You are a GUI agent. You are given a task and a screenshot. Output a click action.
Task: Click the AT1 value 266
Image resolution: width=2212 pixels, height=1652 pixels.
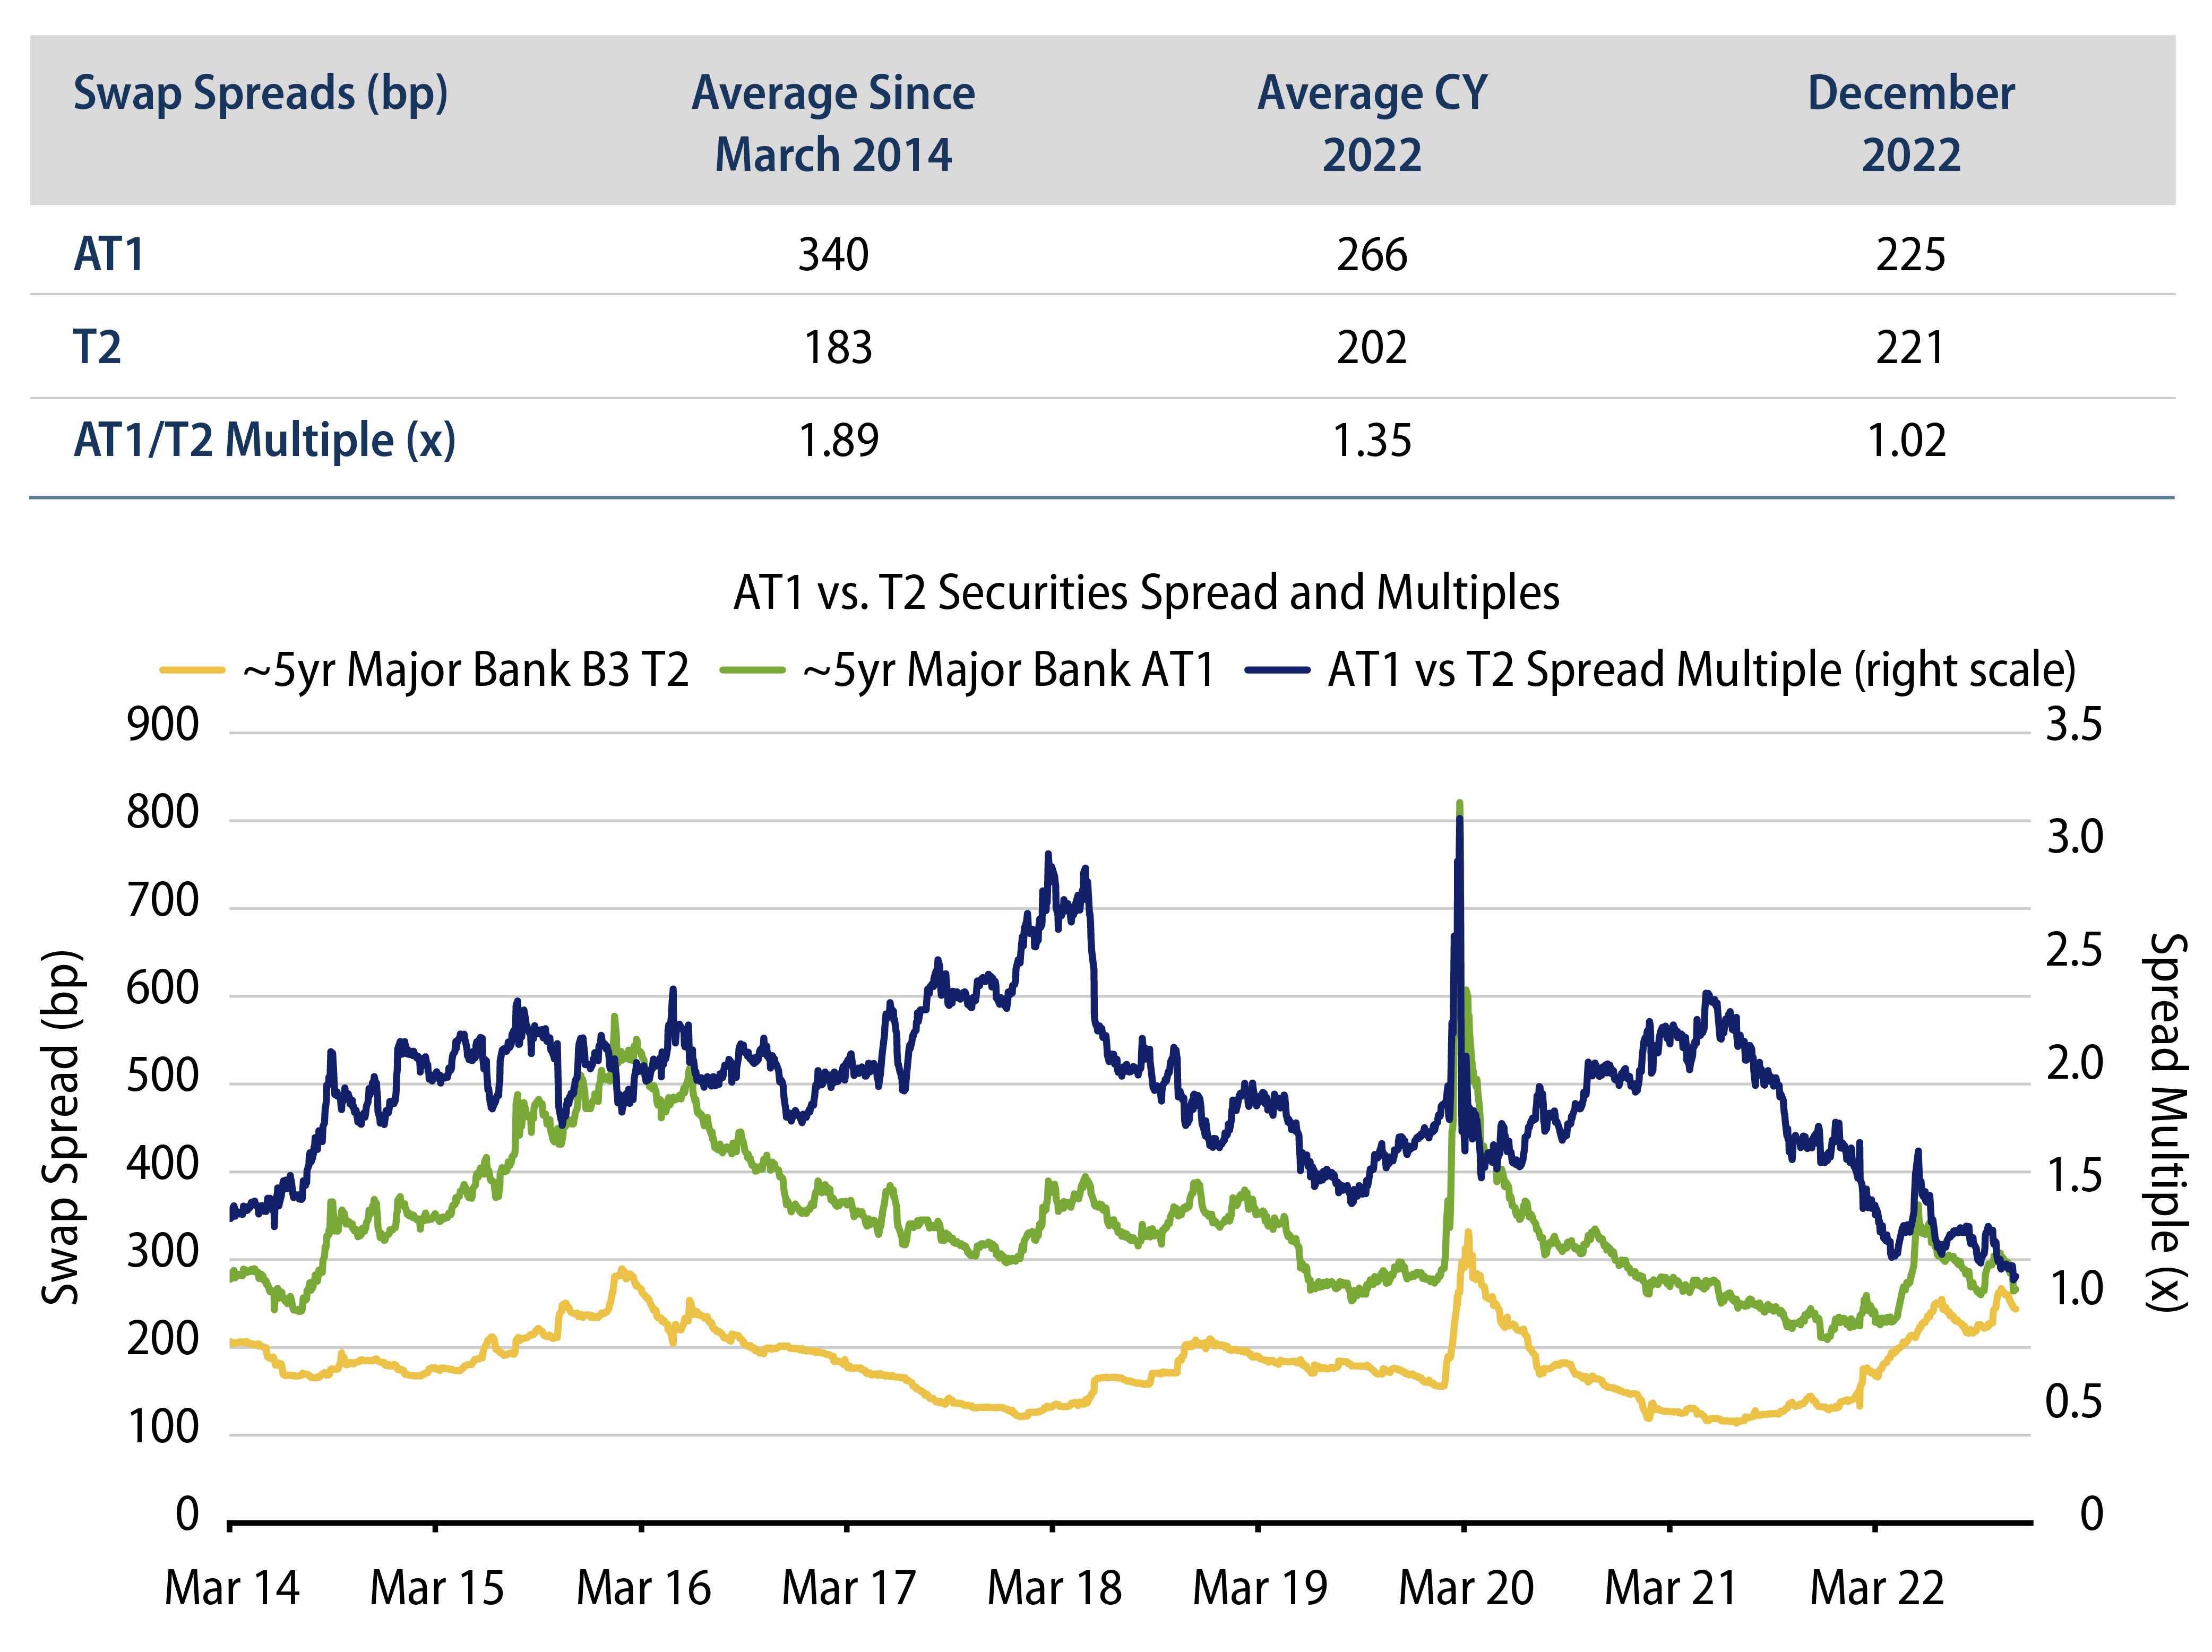point(1372,254)
